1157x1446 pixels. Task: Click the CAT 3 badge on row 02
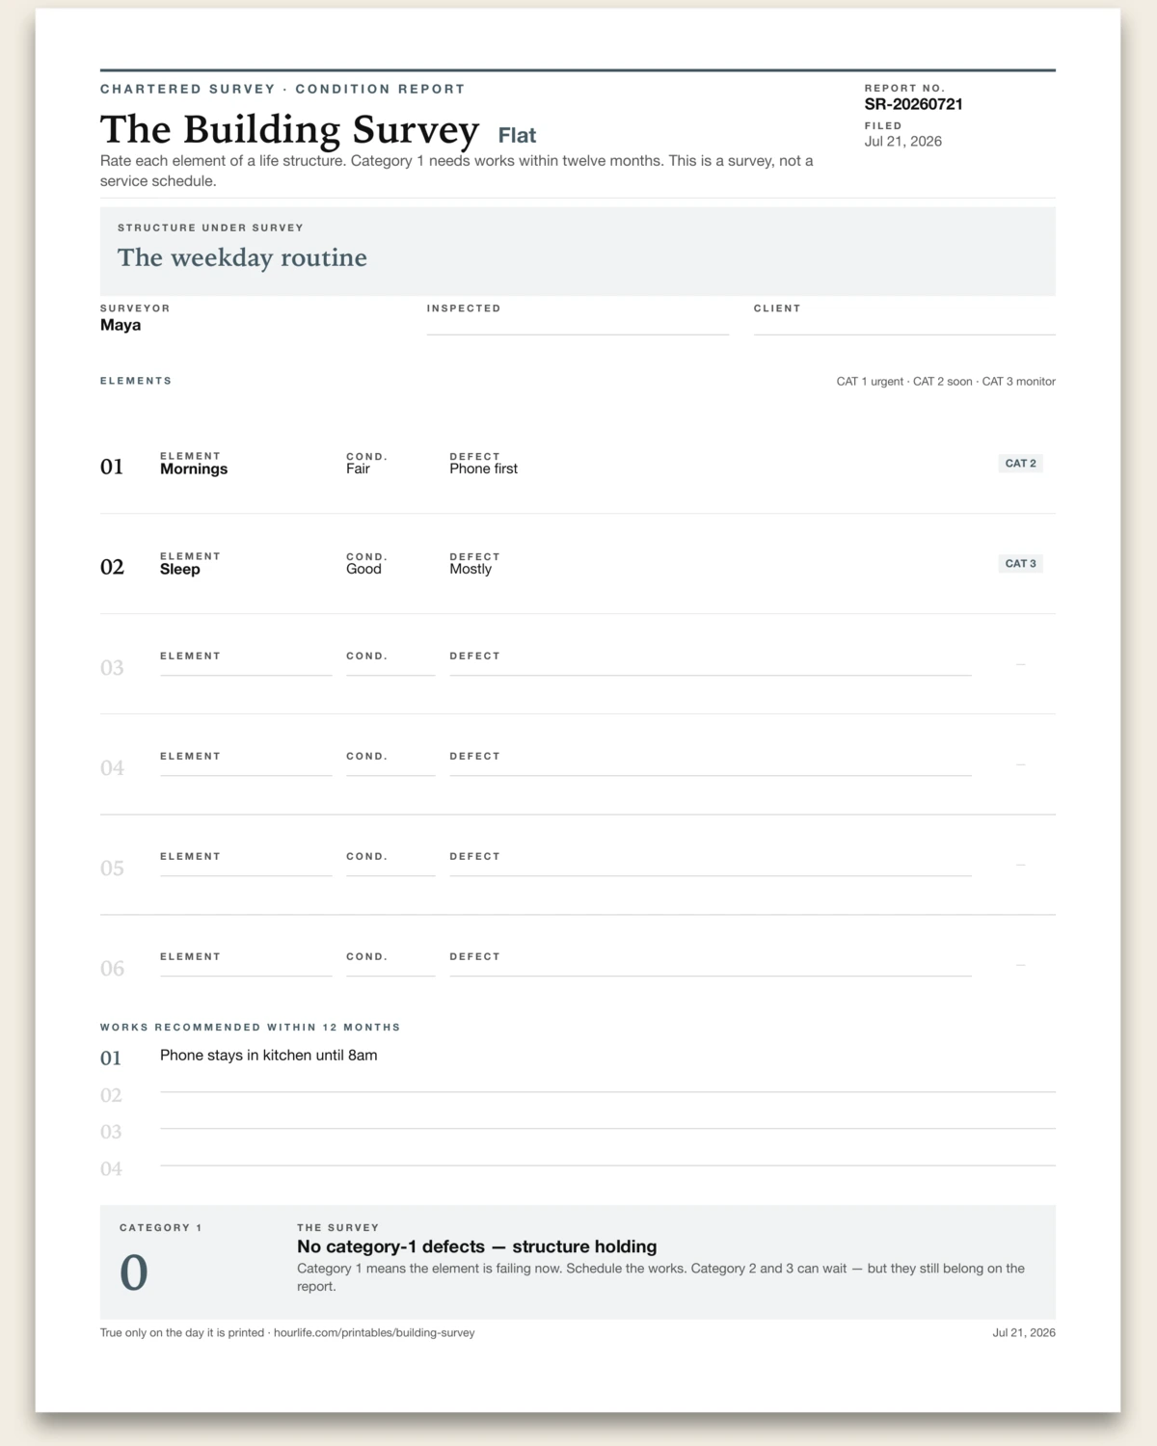1020,564
